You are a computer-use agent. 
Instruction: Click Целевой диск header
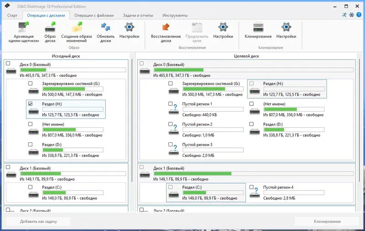246,56
